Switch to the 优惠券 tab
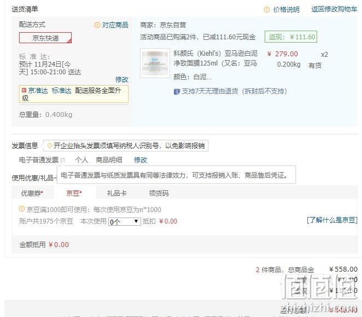 (32, 193)
